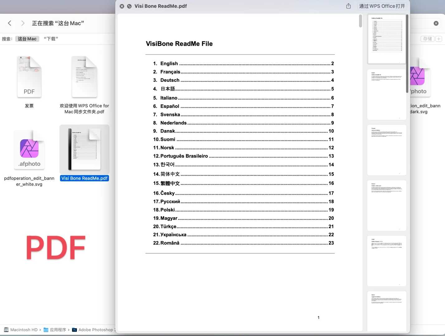
Task: Click the Visi Bone ReadMe.pdf window title
Action: pos(161,6)
